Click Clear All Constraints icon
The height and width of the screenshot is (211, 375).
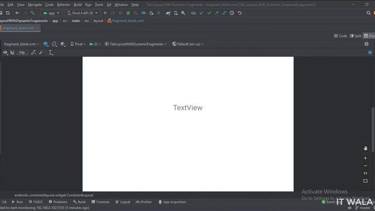click(33, 52)
